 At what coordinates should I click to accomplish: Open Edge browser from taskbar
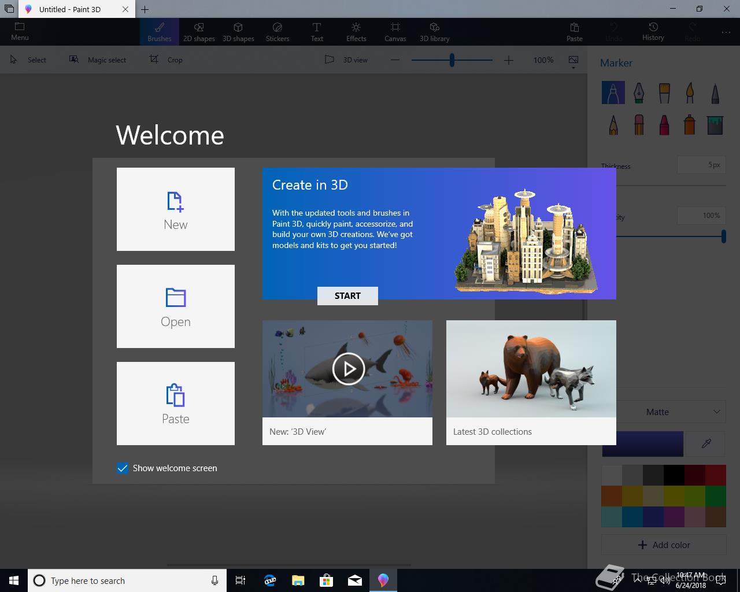click(x=270, y=580)
